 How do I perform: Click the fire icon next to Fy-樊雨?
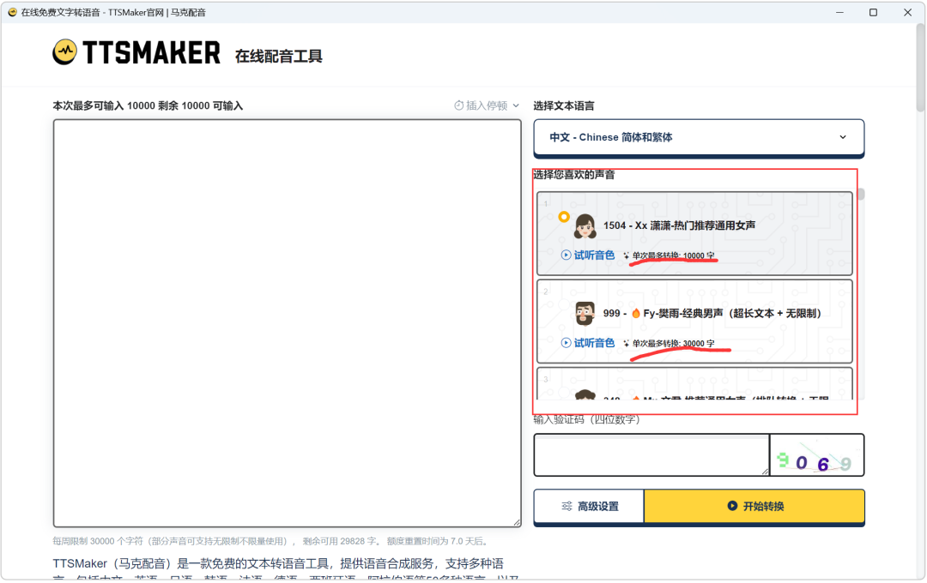[x=635, y=313]
